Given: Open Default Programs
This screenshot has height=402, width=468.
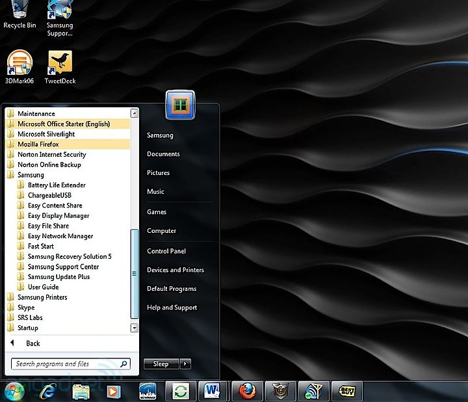Looking at the screenshot, I should click(x=172, y=289).
